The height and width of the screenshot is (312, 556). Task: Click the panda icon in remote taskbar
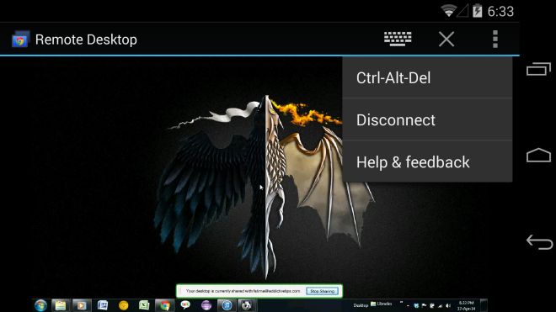[247, 305]
